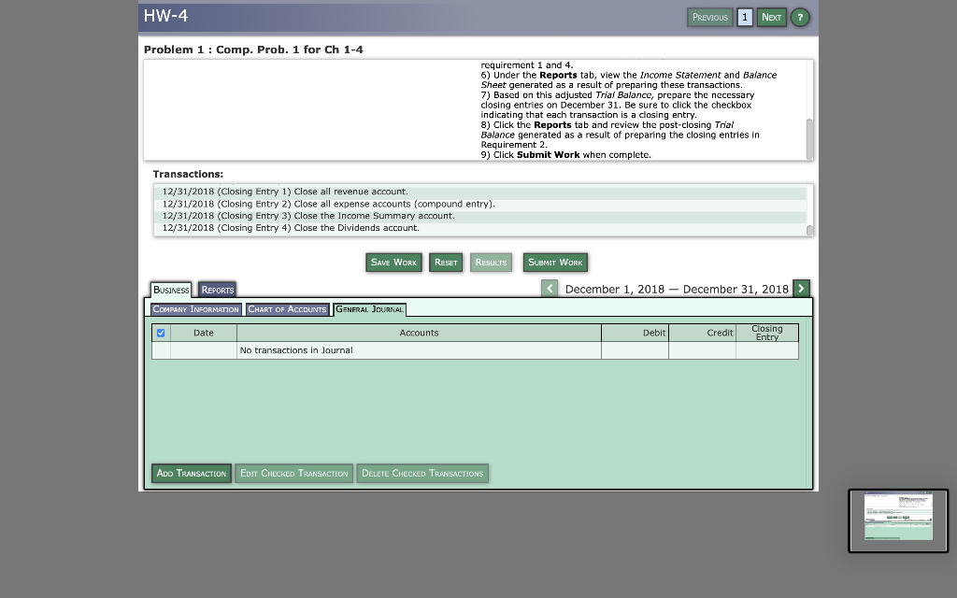957x598 pixels.
Task: Select the Closing Entry 1 transaction row
Action: [374, 192]
